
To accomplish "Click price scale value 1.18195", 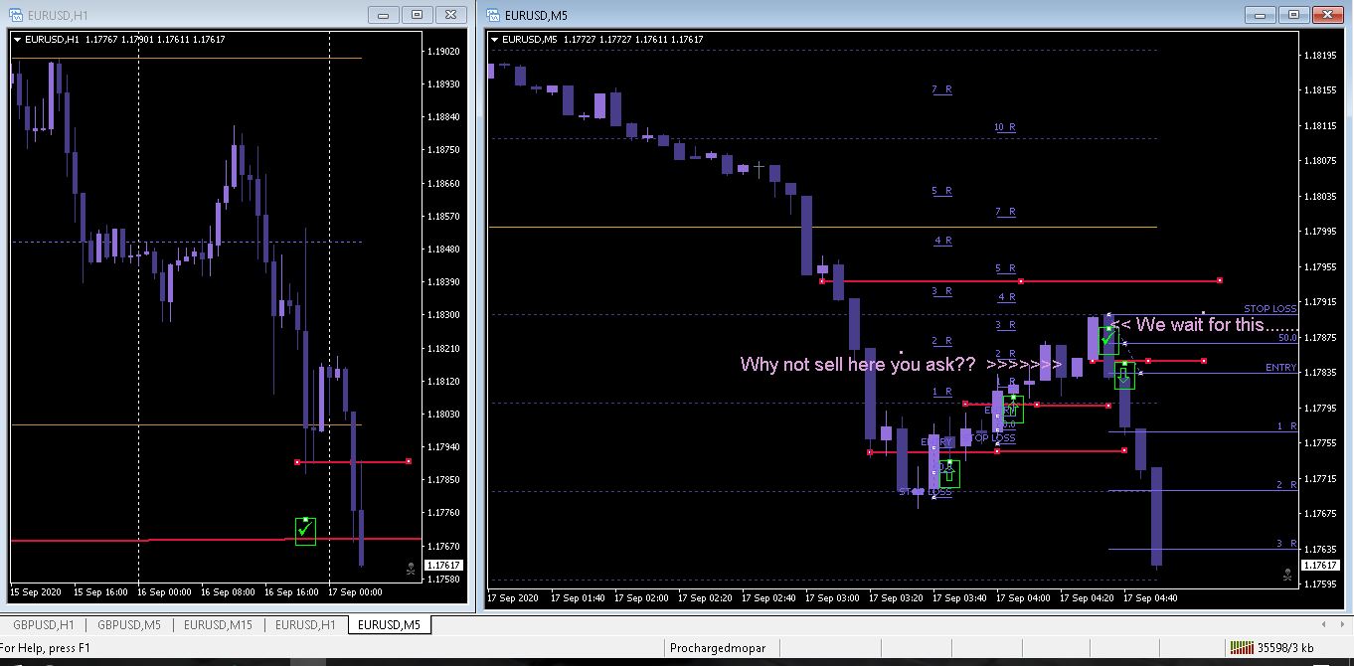I will click(1319, 56).
